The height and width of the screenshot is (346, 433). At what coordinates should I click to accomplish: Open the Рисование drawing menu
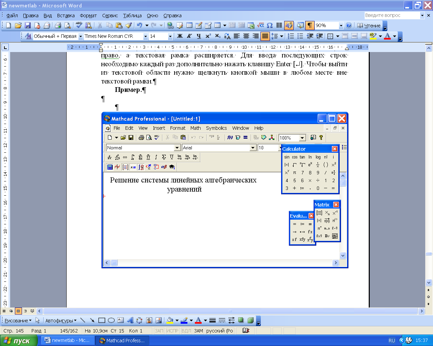18,320
